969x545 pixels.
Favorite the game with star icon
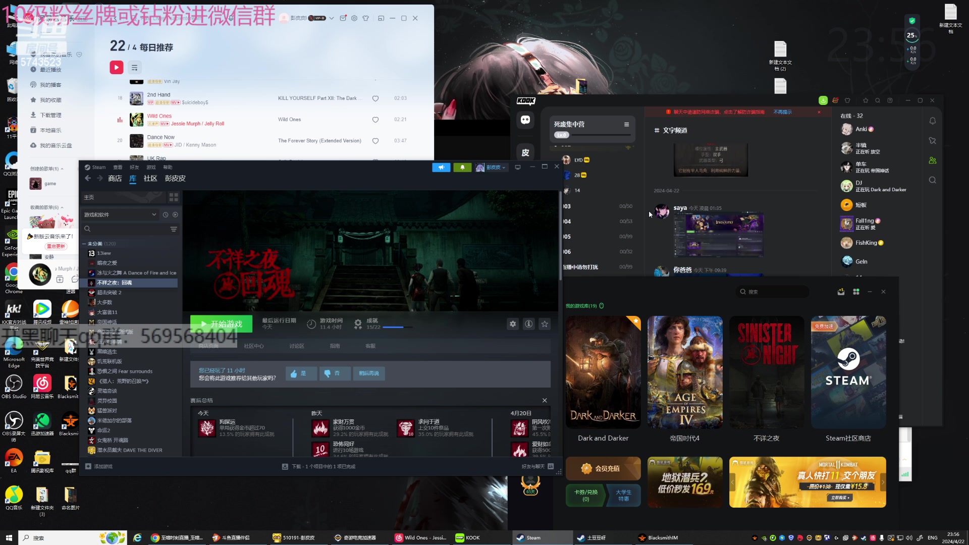tap(545, 324)
